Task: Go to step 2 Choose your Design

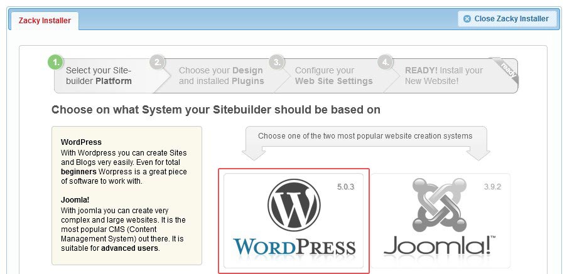Action: 221,76
